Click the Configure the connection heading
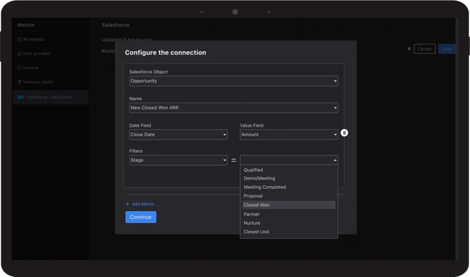470x277 pixels. click(165, 53)
